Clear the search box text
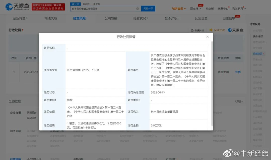The image size is (271, 160). point(138,8)
